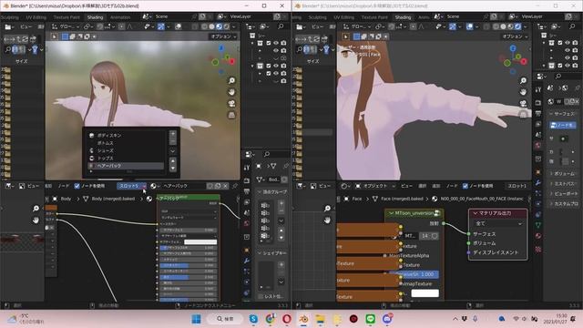Switch to UV Editing tab in right window
Image resolution: width=583 pixels, height=328 pixels.
[343, 17]
